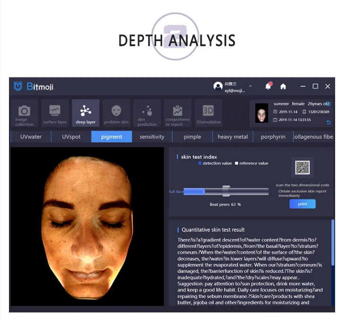The width and height of the screenshot is (346, 321).
Task: Click the calendar icon beside the timestamp
Action: click(275, 120)
